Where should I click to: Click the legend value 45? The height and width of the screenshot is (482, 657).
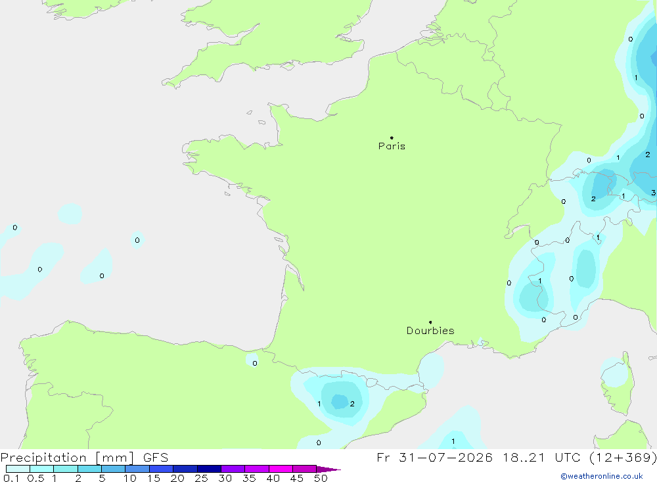(x=297, y=478)
